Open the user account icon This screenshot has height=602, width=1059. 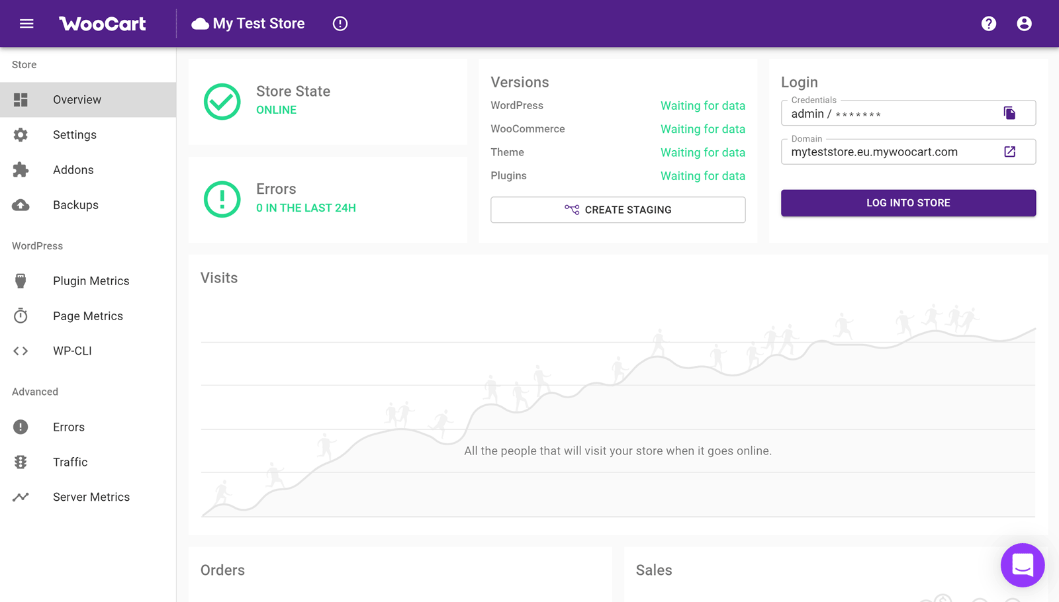1024,24
